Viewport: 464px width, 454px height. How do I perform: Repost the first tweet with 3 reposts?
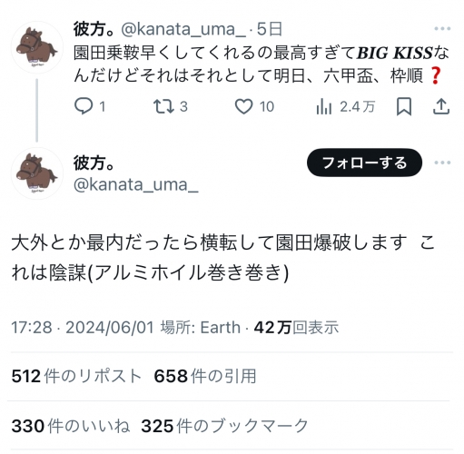tap(171, 106)
